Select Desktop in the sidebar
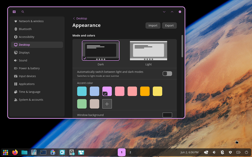252x157 pixels. 37,45
